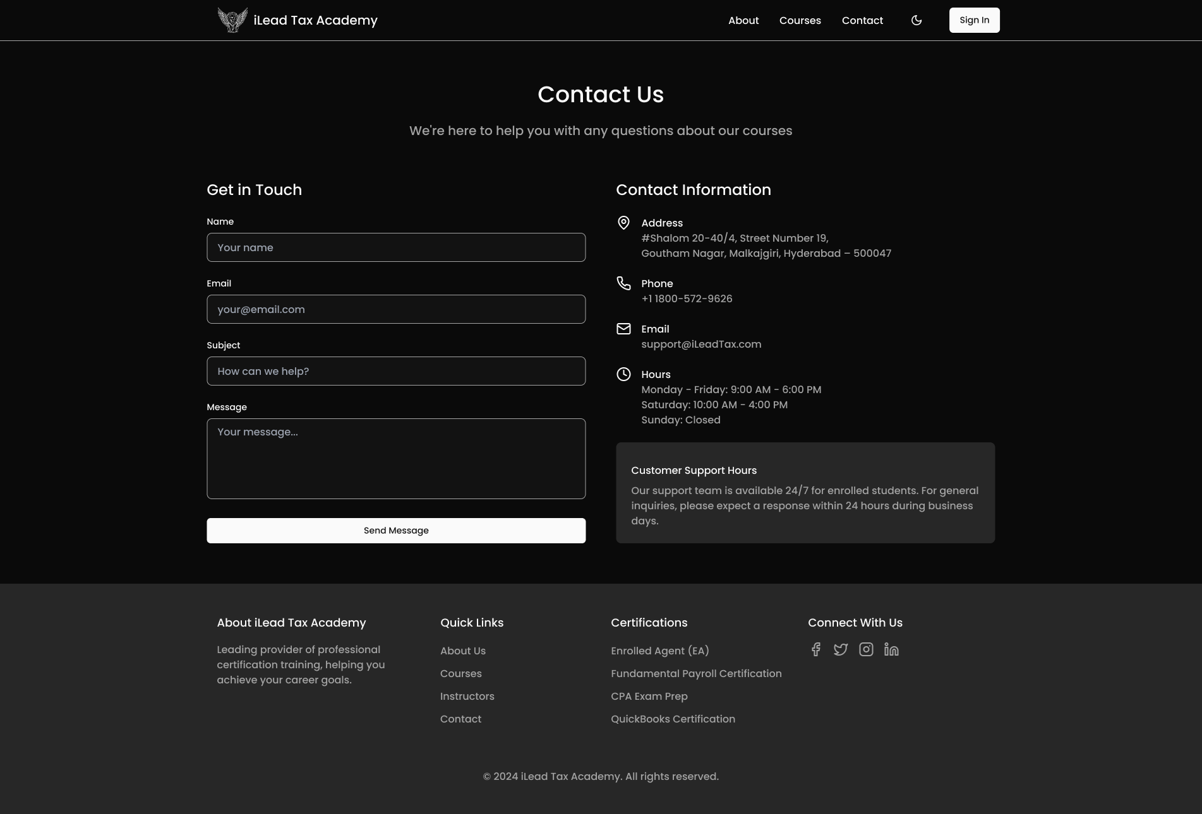Click the iLead Tax Academy eagle logo
The height and width of the screenshot is (814, 1202).
click(232, 20)
